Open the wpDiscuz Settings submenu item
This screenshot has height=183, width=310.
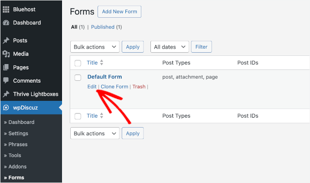[18, 134]
